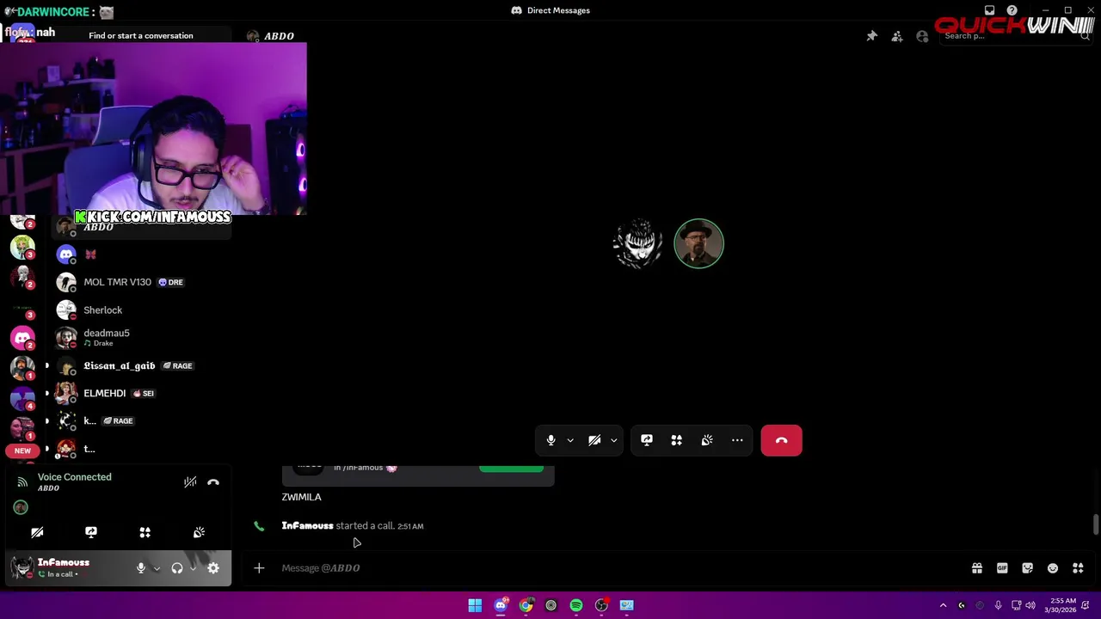Click Infamouss avatar in user panel
The width and height of the screenshot is (1101, 619).
[22, 567]
